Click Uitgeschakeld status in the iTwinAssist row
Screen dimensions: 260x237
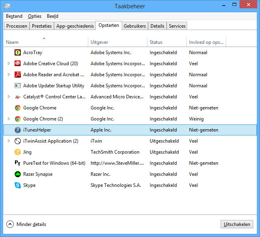[164, 141]
